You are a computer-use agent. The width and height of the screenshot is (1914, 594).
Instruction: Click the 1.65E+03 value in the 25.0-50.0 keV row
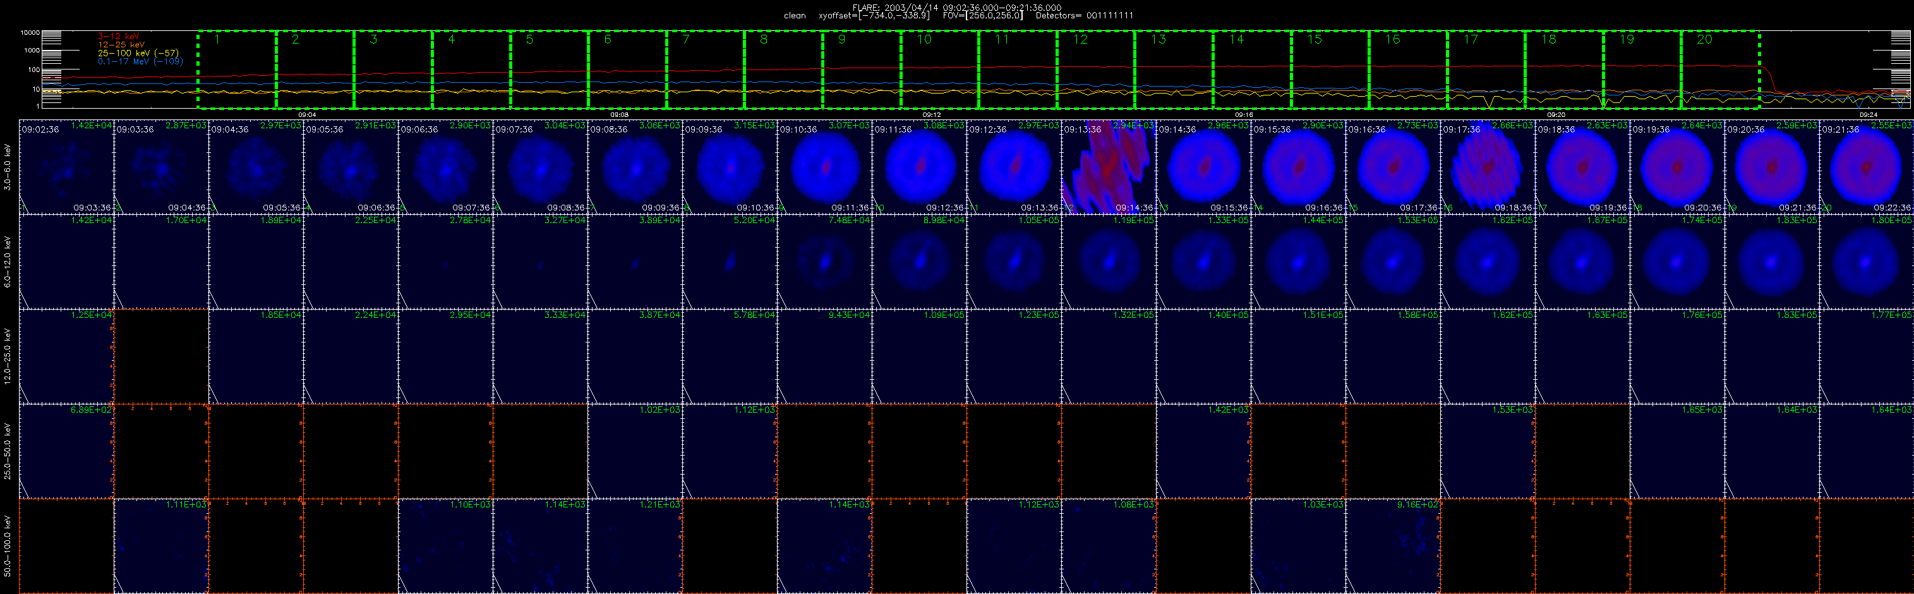click(x=1702, y=409)
